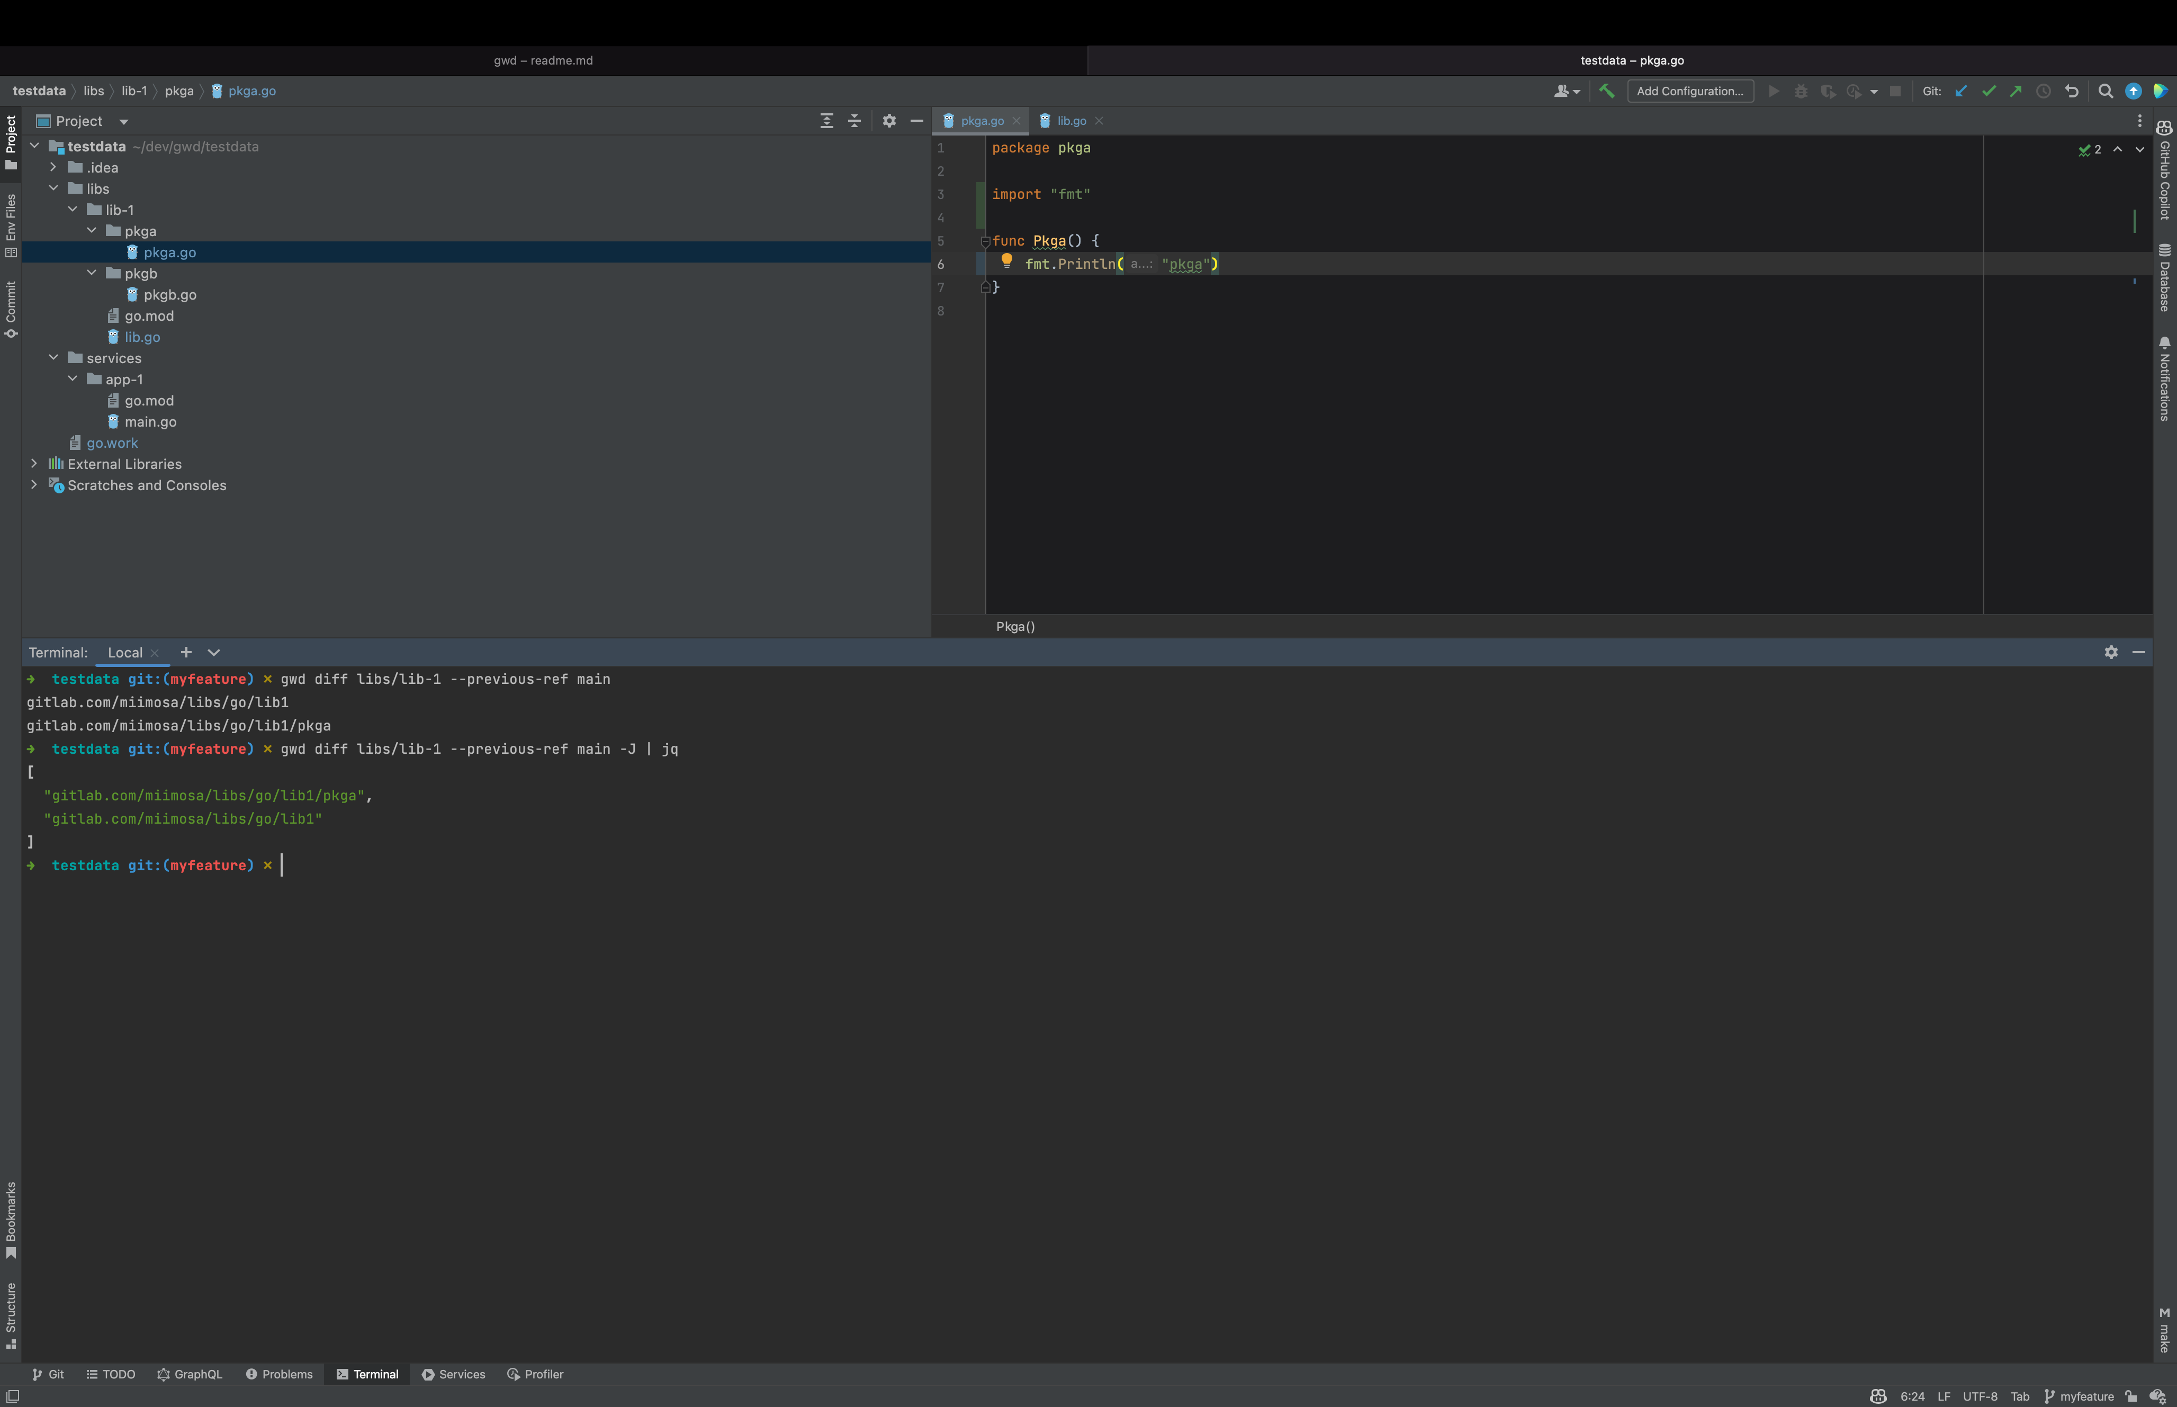Open Code With Me users dropdown
This screenshot has height=1407, width=2177.
coord(1567,91)
